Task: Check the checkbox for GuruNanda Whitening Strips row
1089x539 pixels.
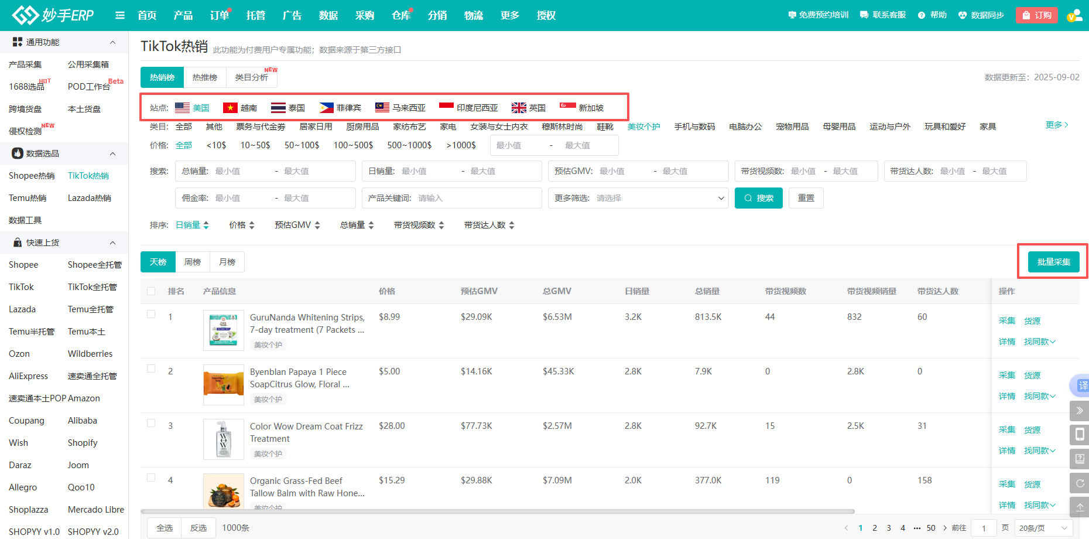Action: pyautogui.click(x=151, y=315)
